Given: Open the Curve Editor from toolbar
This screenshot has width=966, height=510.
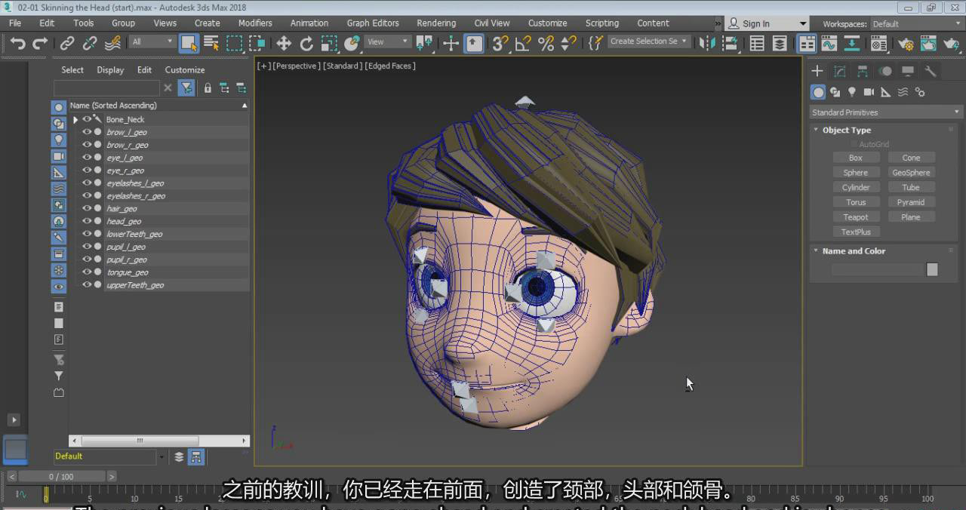Looking at the screenshot, I should (829, 43).
